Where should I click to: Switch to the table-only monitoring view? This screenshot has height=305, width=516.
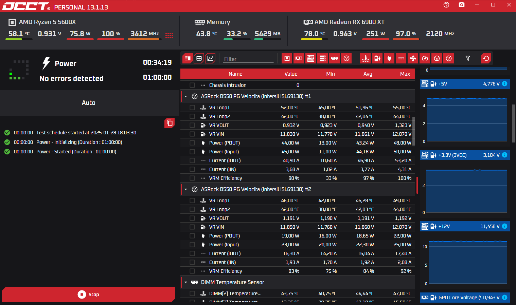click(199, 58)
